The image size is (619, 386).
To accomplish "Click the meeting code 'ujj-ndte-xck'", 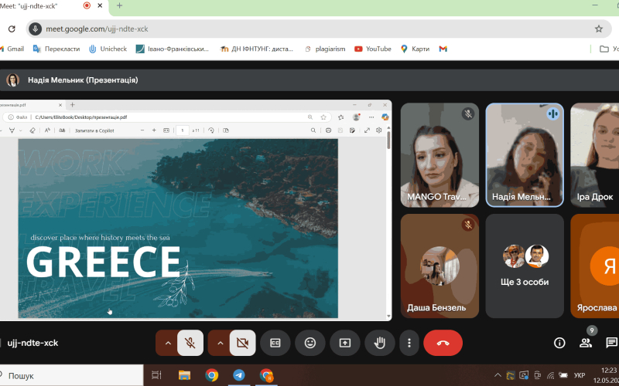I will (32, 343).
